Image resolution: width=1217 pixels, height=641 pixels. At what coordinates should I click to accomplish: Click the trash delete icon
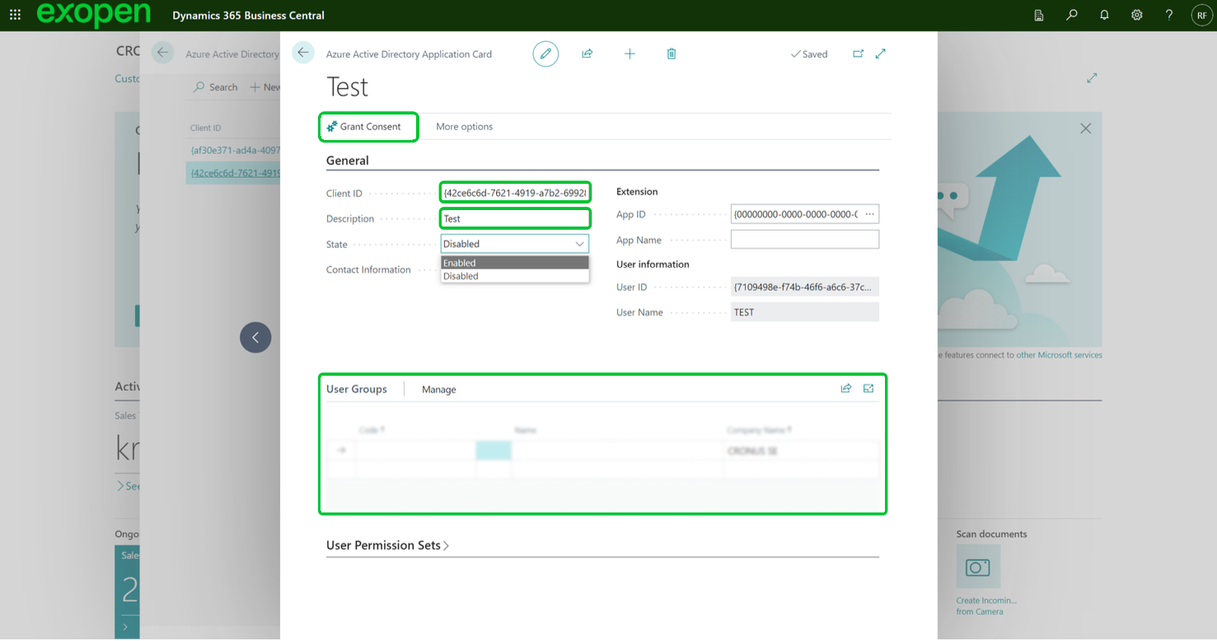[x=672, y=54]
